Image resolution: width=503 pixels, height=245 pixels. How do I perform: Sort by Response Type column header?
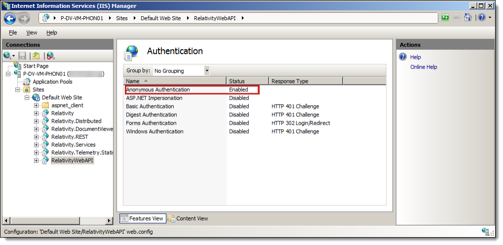coord(306,81)
